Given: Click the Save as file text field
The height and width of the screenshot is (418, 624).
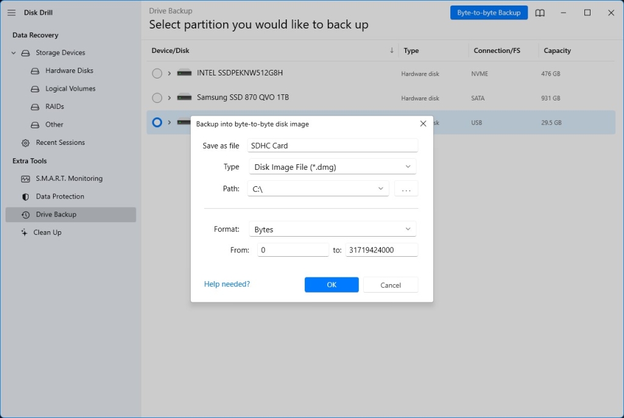Looking at the screenshot, I should tap(332, 145).
